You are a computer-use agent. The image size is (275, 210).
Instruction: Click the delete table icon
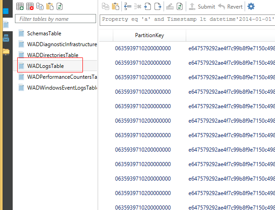coord(30,6)
